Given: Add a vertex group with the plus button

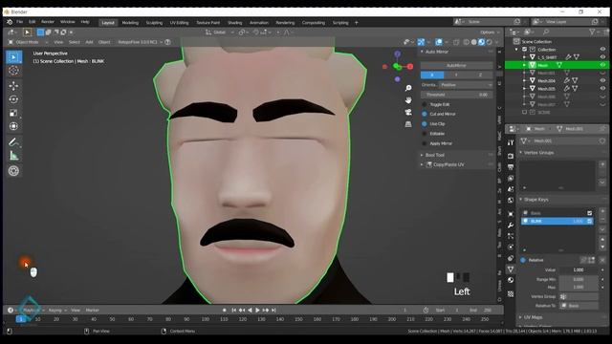Looking at the screenshot, I should pos(602,164).
